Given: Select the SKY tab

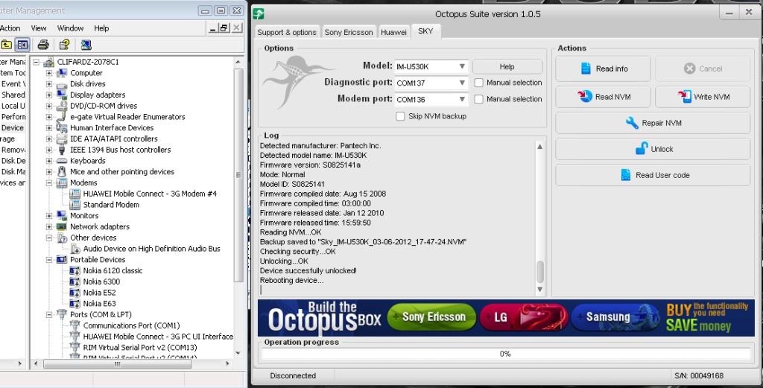Looking at the screenshot, I should pos(425,31).
